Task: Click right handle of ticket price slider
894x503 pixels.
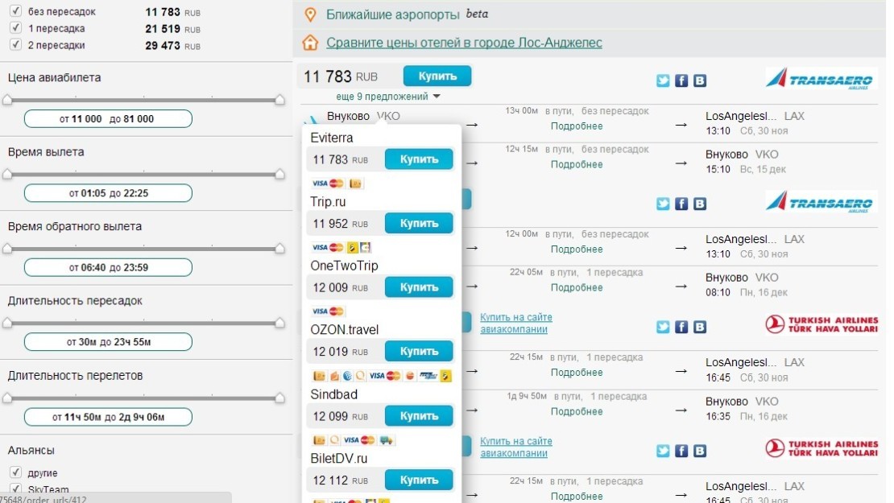Action: 279,100
